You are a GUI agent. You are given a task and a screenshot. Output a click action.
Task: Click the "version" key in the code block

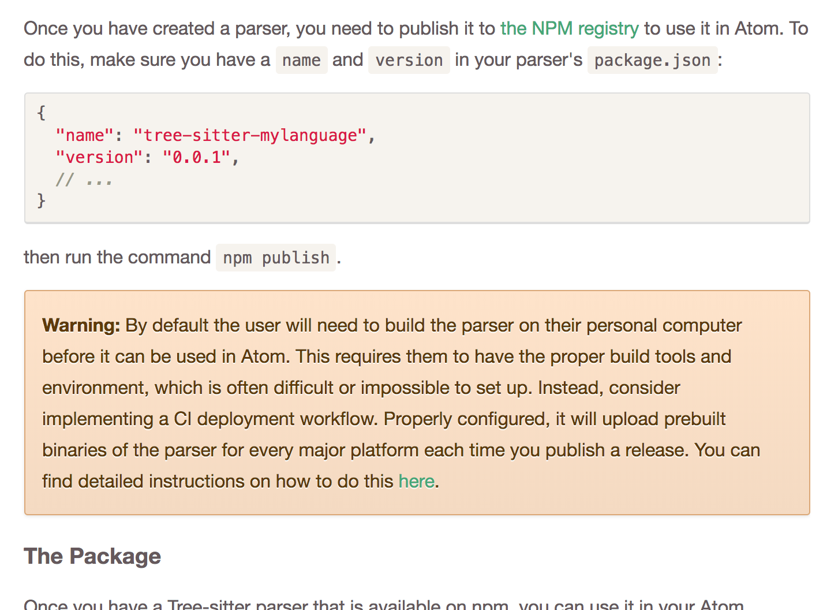coord(99,157)
